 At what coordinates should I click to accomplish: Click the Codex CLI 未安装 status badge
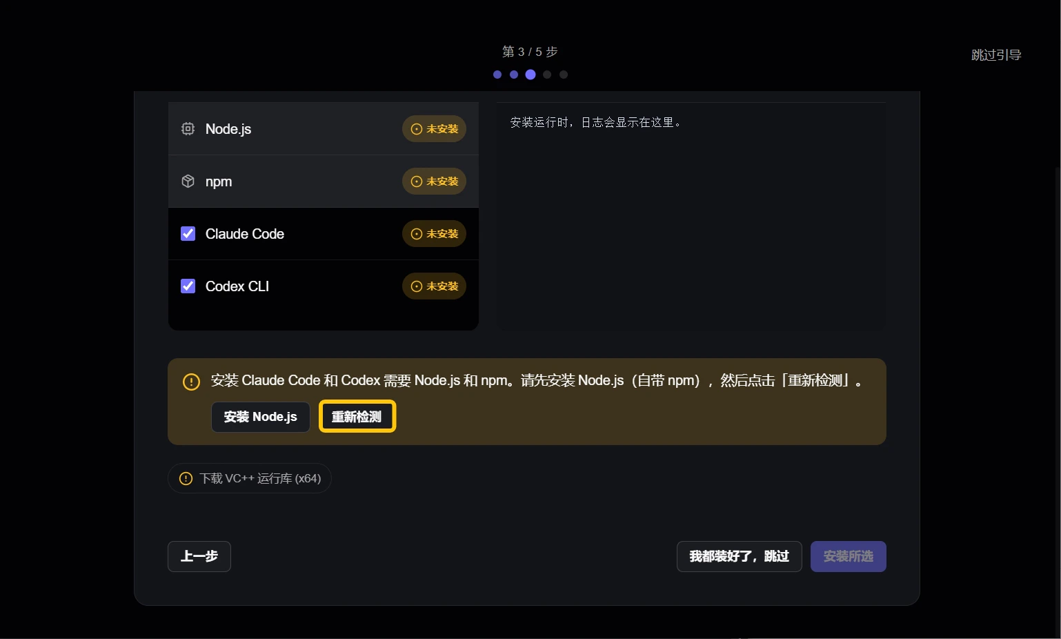[x=434, y=286]
